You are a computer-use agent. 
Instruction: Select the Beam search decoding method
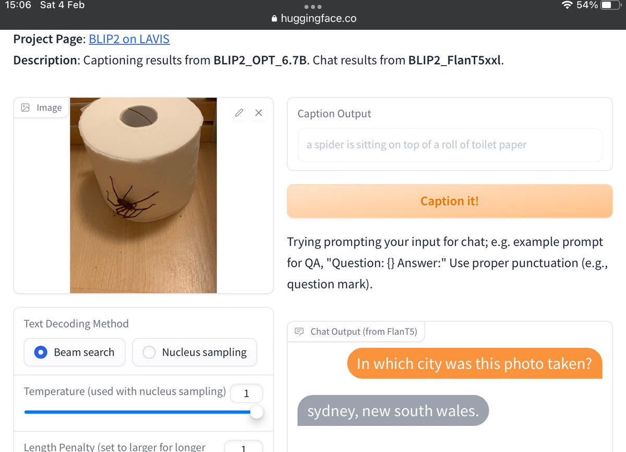75,352
